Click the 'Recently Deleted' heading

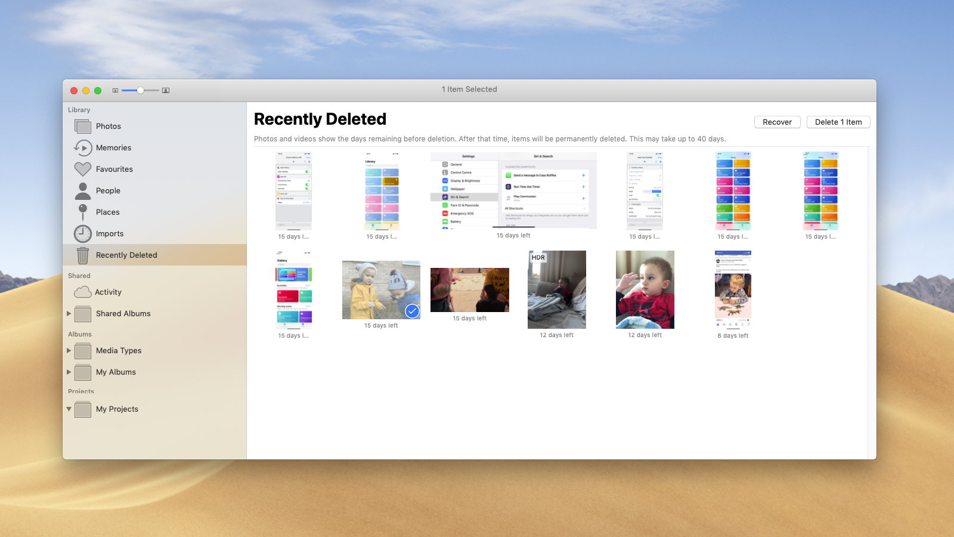(x=320, y=119)
